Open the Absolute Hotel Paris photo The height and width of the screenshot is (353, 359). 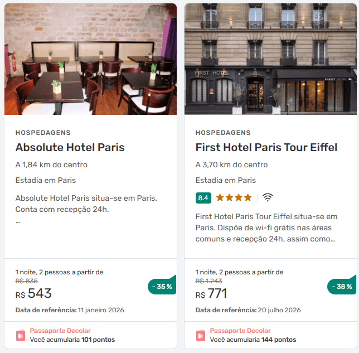click(x=90, y=59)
